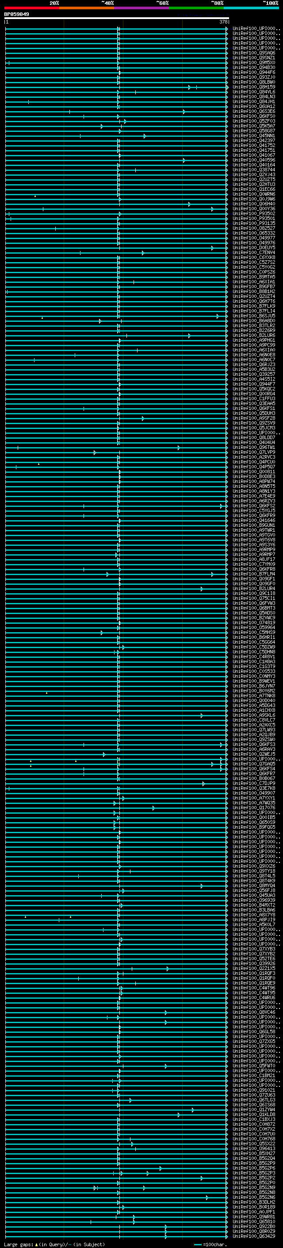
Task: Click the UniRef100_B5G2P3 hit label
Action: click(253, 1173)
